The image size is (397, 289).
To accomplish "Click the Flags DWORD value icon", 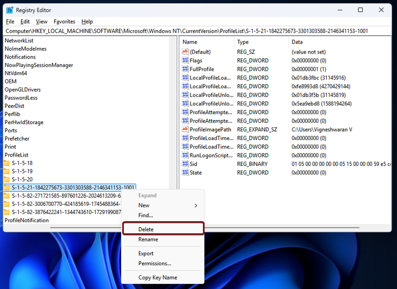I will pos(185,60).
